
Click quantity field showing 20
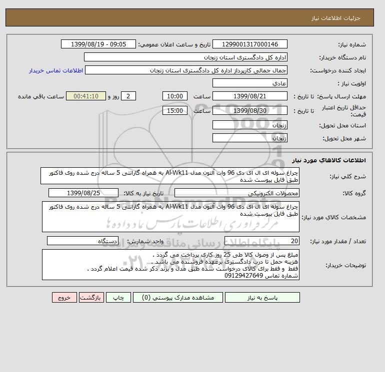click(x=261, y=241)
